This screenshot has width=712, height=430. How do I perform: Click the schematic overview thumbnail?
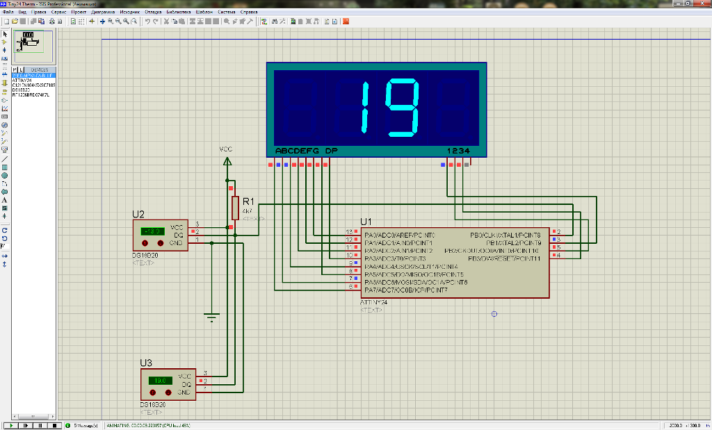coord(33,46)
